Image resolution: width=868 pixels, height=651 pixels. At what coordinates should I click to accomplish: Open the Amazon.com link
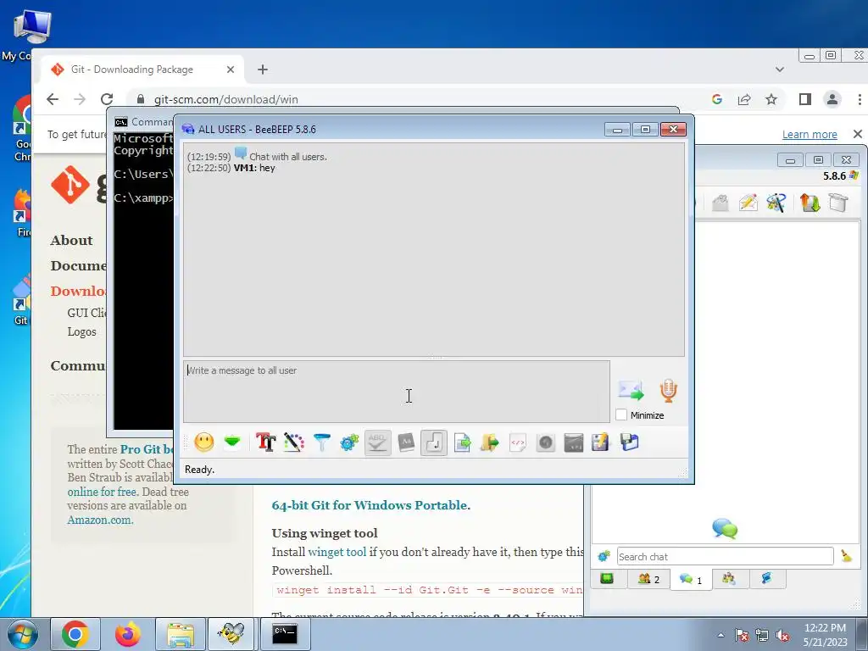(x=100, y=520)
